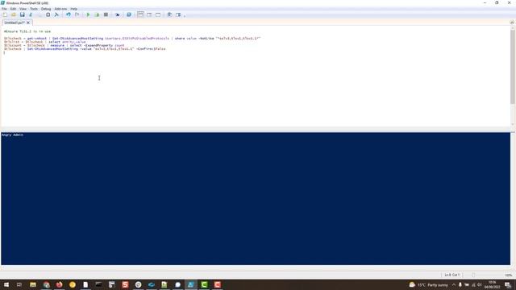Viewport: 516px width, 290px height.
Task: Show script pane maximized layout
Action: click(x=158, y=14)
